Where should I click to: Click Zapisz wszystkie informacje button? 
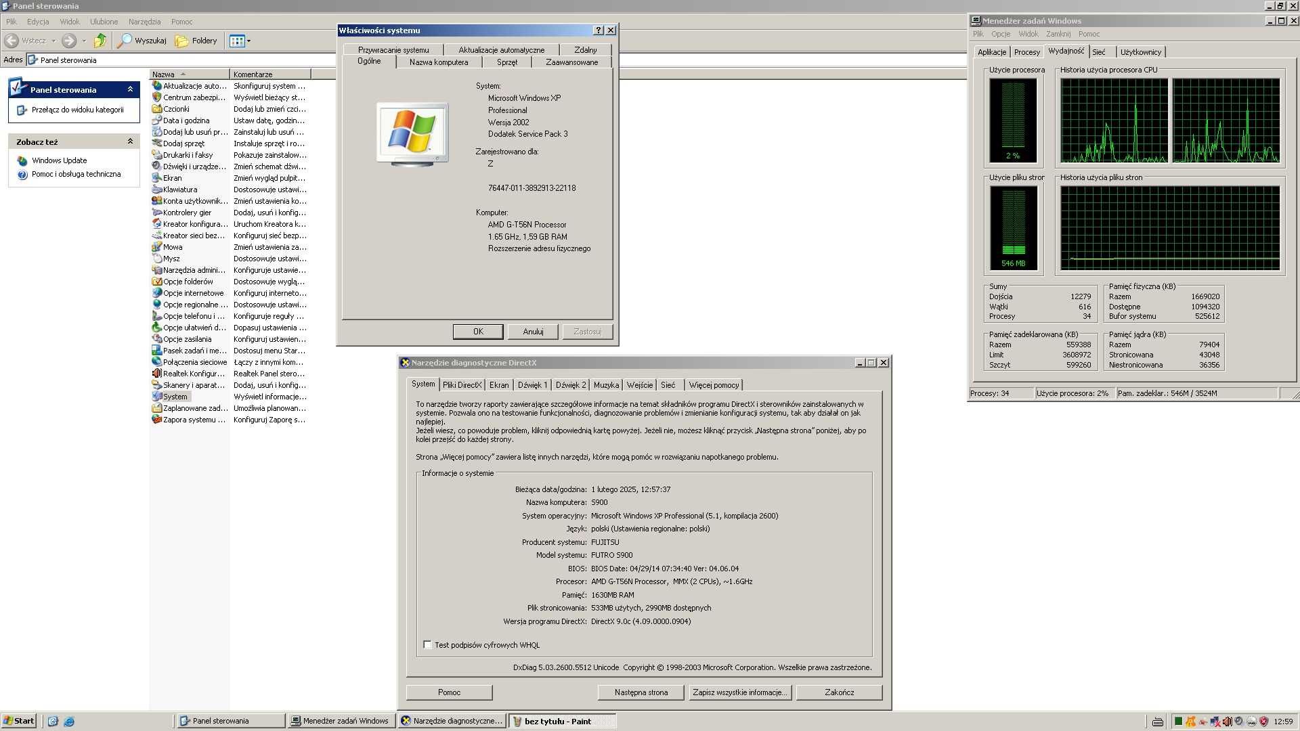[x=739, y=692]
